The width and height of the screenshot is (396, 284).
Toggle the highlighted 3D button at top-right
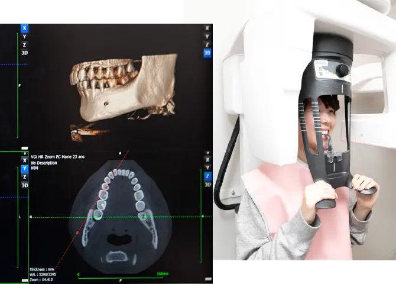pyautogui.click(x=207, y=53)
